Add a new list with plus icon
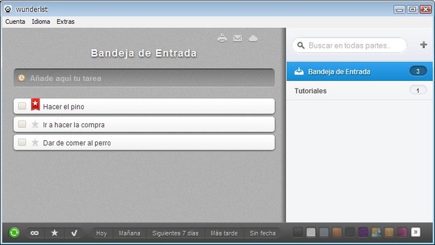 [423, 45]
